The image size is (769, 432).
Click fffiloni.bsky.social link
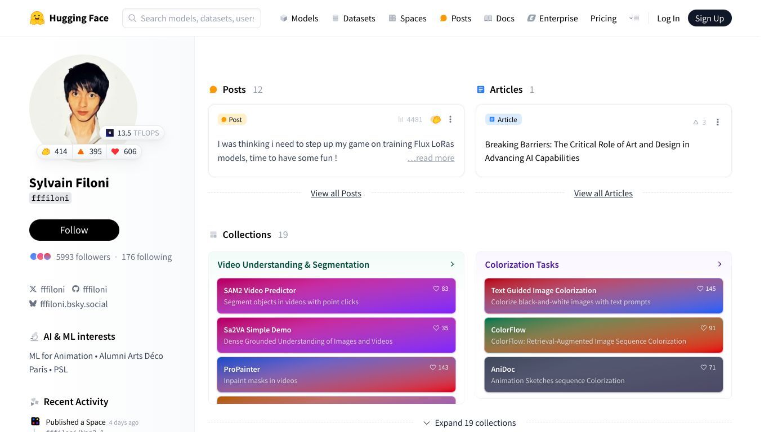[74, 304]
